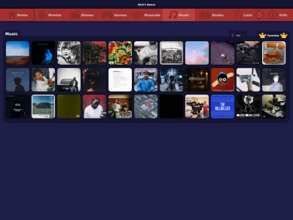Click the theater masks icon
Image resolution: width=293 pixels, height=220 pixels.
(x=138, y=15)
